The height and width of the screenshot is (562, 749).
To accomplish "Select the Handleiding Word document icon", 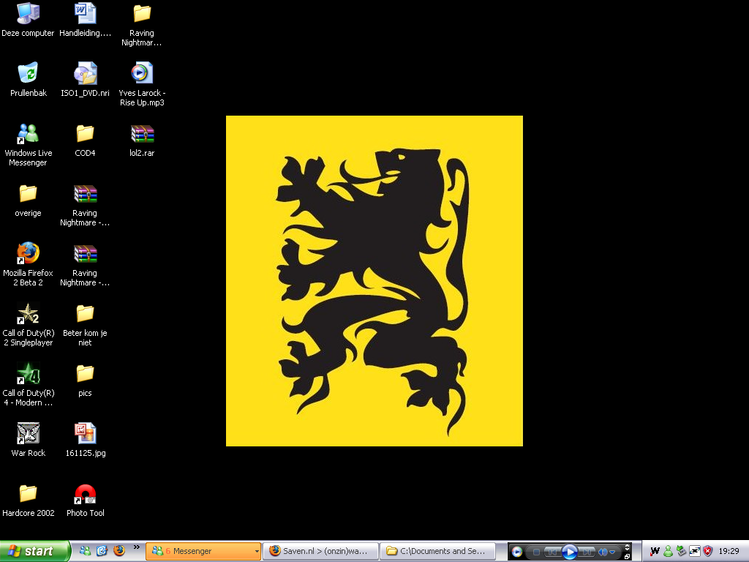I will pos(85,20).
